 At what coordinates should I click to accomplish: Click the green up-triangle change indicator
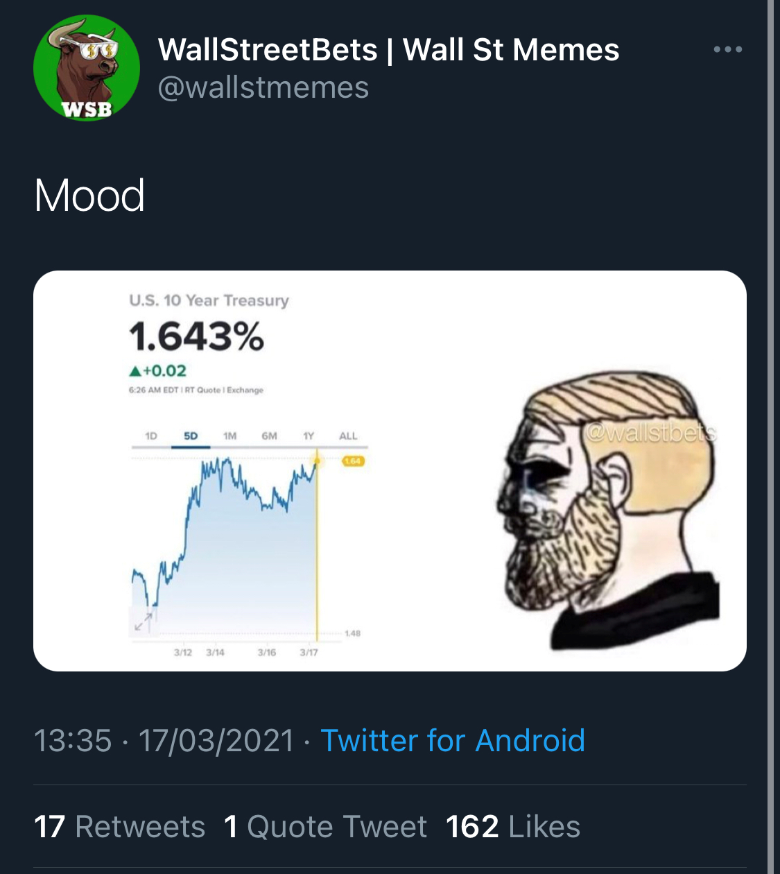pos(135,371)
